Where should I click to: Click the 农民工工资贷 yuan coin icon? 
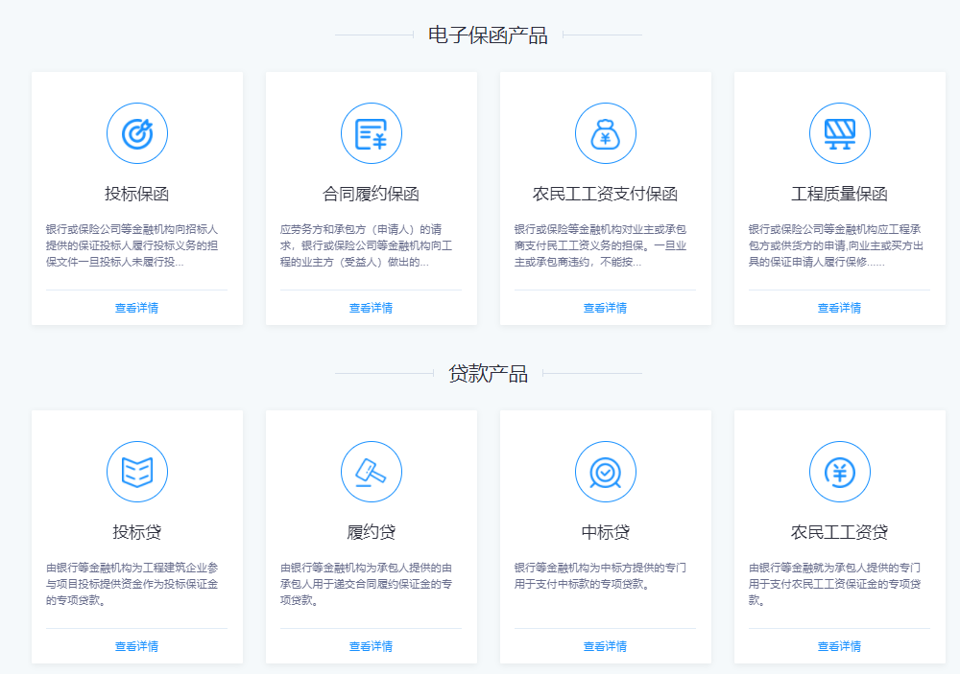840,472
